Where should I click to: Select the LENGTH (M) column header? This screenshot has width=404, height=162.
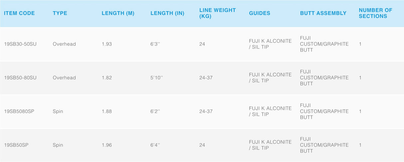click(x=118, y=13)
